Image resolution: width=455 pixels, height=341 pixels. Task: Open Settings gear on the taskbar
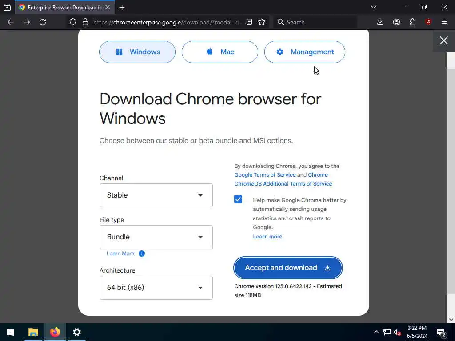[x=76, y=332]
